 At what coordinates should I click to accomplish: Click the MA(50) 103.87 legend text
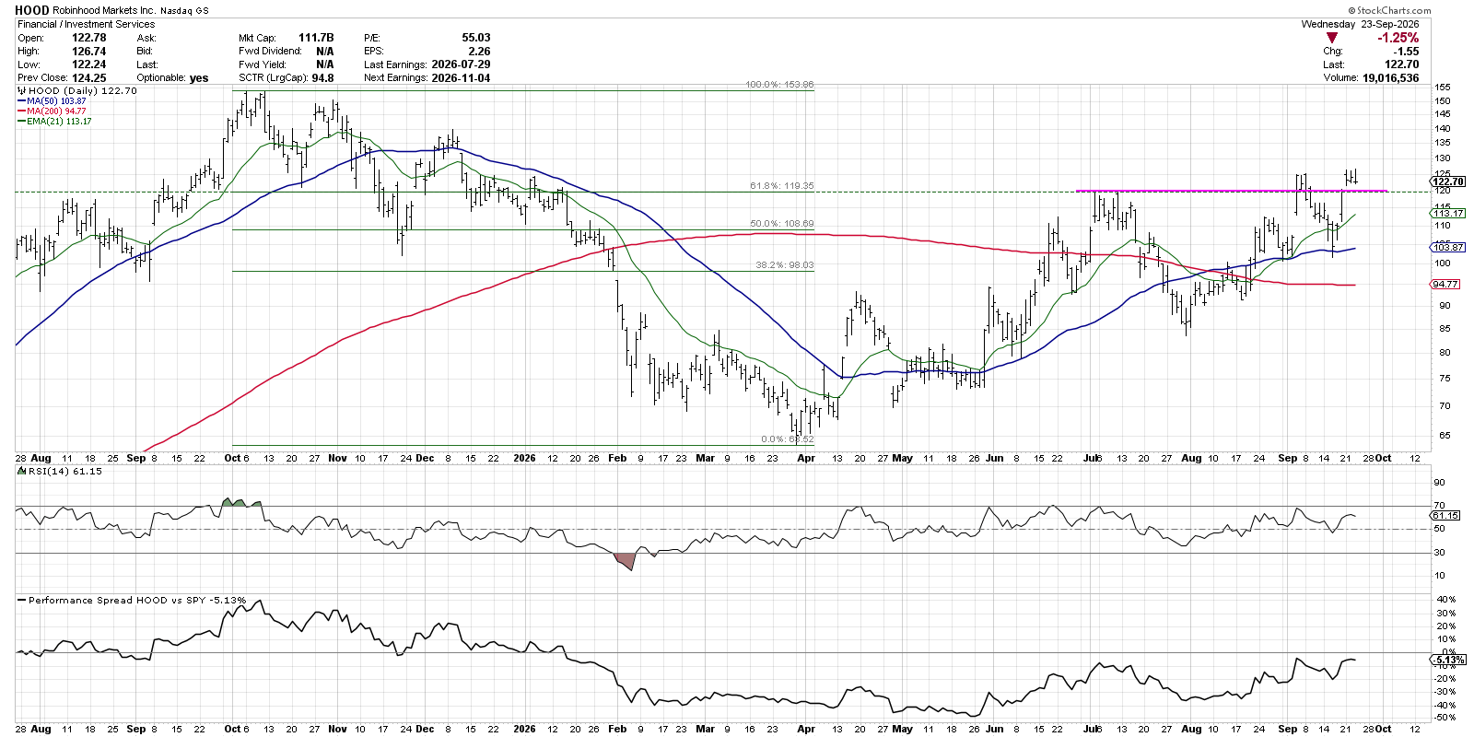pos(56,101)
